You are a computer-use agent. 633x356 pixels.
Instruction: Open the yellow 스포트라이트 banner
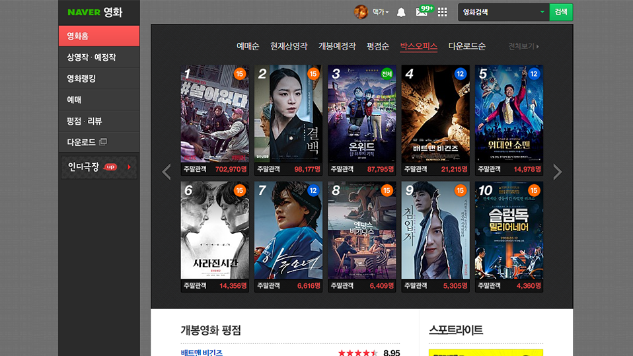486,353
